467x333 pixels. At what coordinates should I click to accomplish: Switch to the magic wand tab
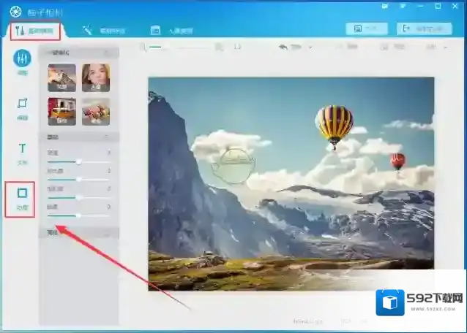point(103,31)
